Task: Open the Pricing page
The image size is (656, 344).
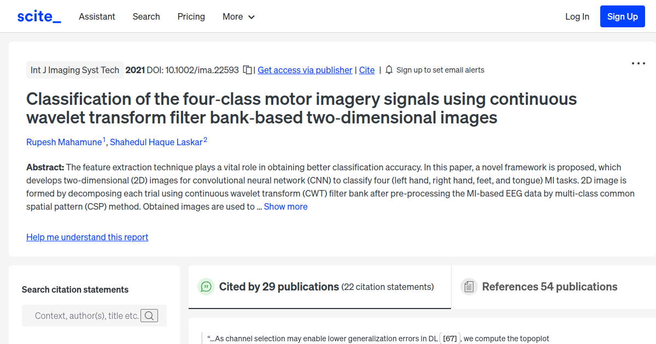Action: 191,17
